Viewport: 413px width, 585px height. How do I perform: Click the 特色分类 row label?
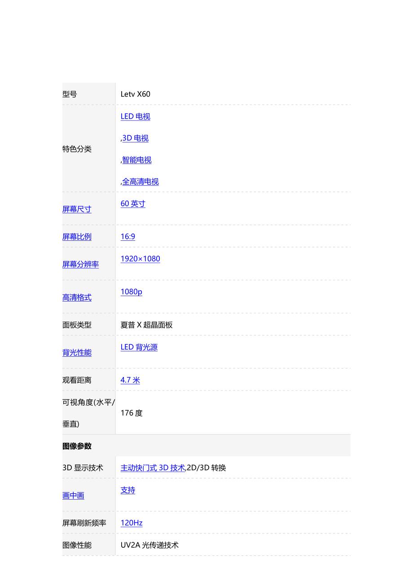(77, 149)
